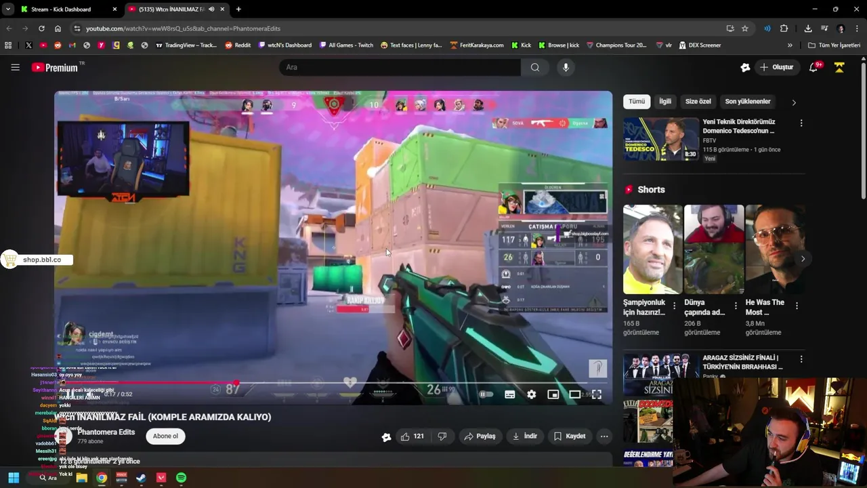This screenshot has width=867, height=488.
Task: Open more actions three-dot menu under video
Action: pyautogui.click(x=604, y=436)
